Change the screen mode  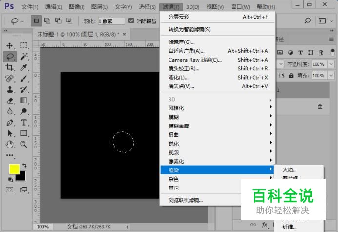point(23,190)
